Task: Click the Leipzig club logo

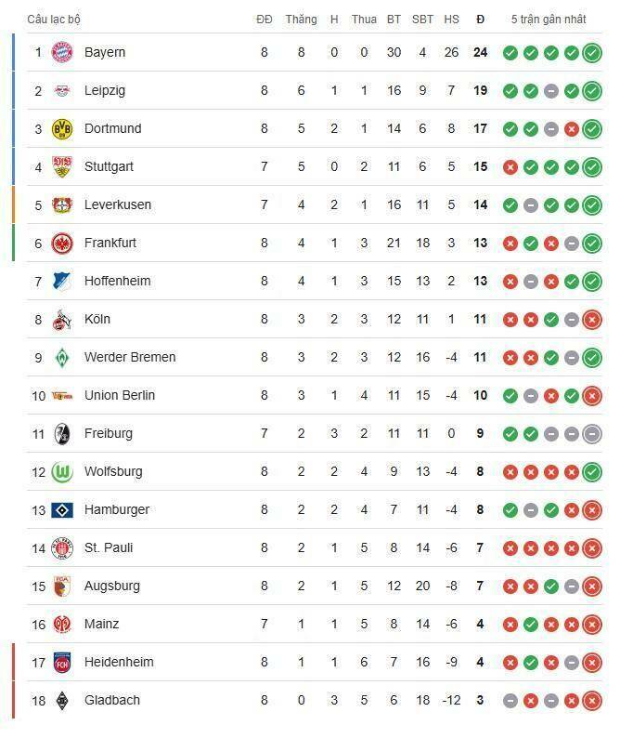Action: click(x=62, y=90)
